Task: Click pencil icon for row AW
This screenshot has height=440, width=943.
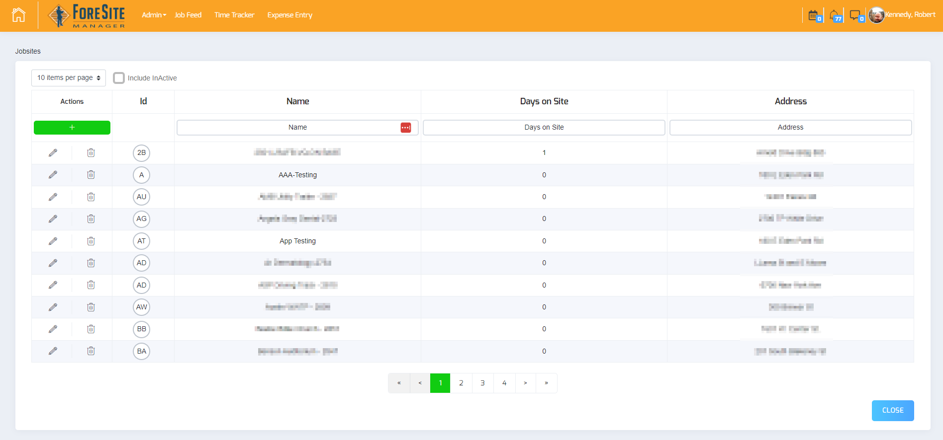Action: point(53,307)
